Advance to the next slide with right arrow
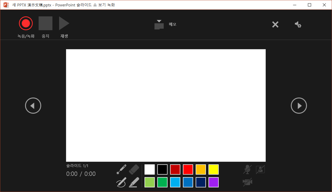332x192 pixels. click(x=299, y=105)
